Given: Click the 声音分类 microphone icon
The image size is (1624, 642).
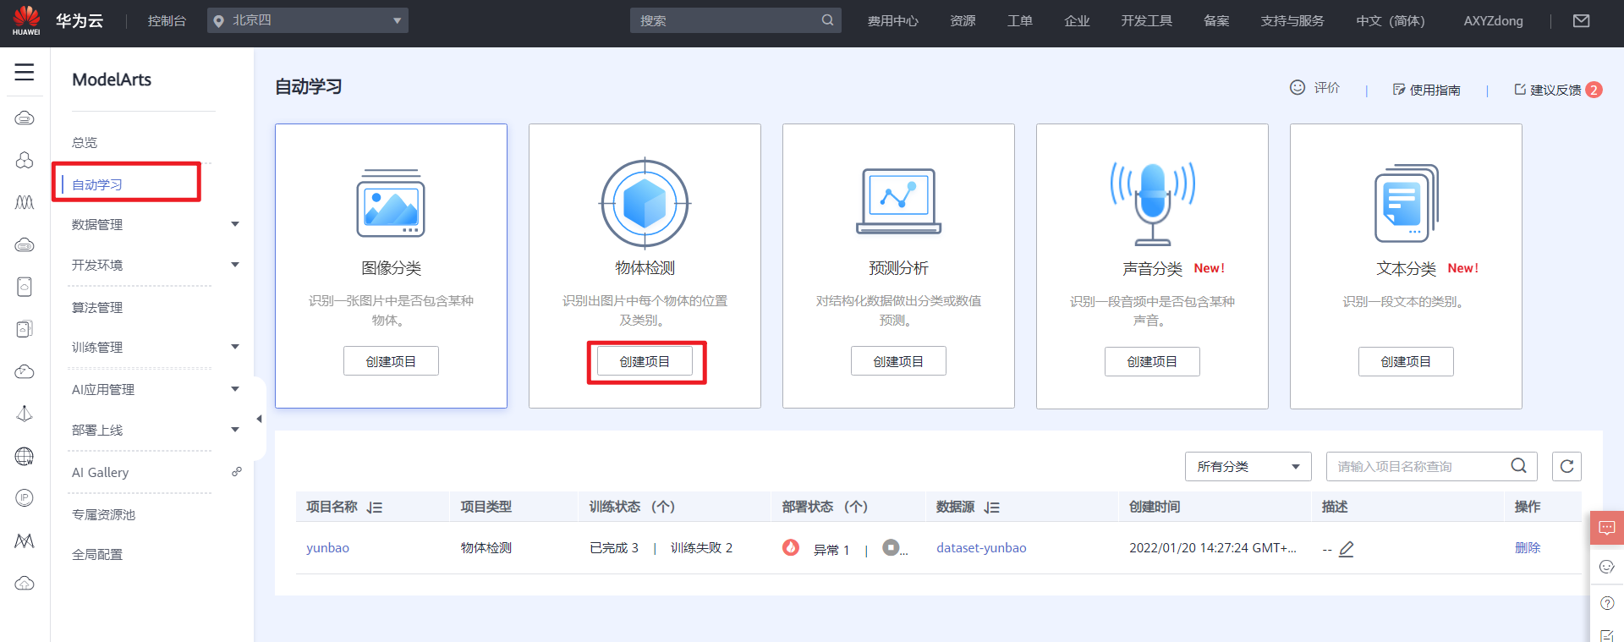Looking at the screenshot, I should click(1152, 203).
